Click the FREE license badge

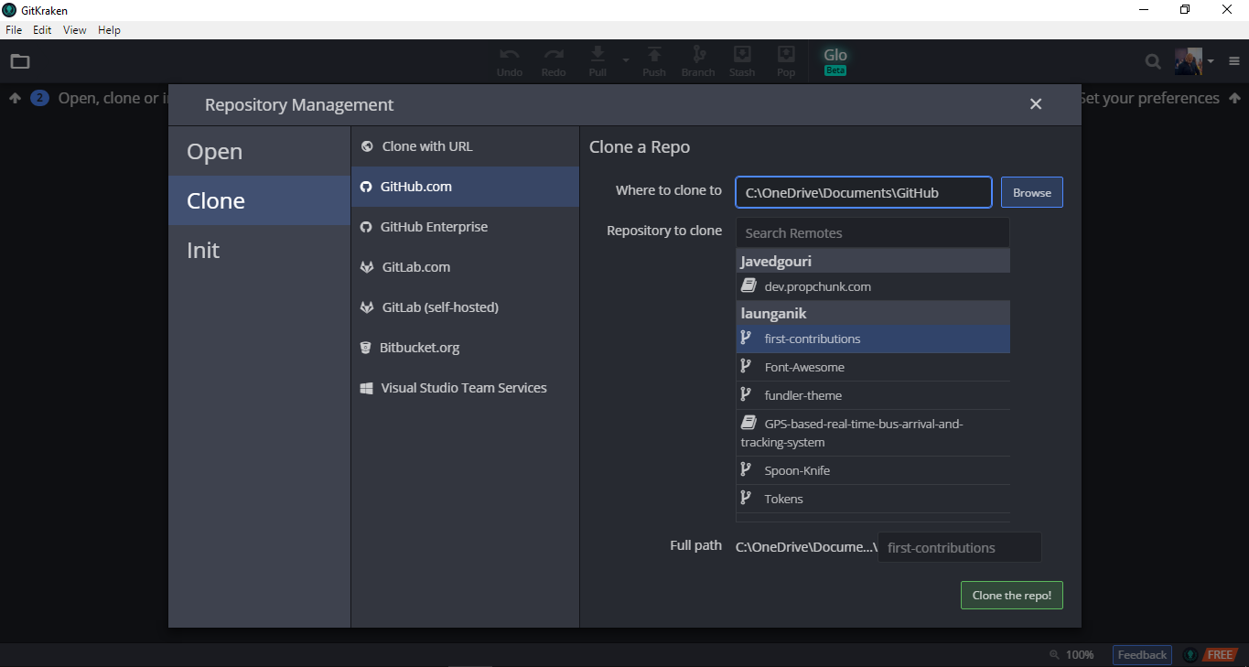(x=1220, y=654)
